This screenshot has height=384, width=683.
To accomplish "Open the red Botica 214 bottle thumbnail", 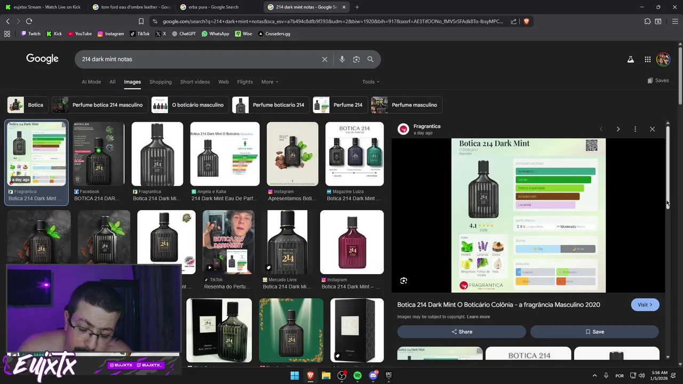I will tap(352, 242).
